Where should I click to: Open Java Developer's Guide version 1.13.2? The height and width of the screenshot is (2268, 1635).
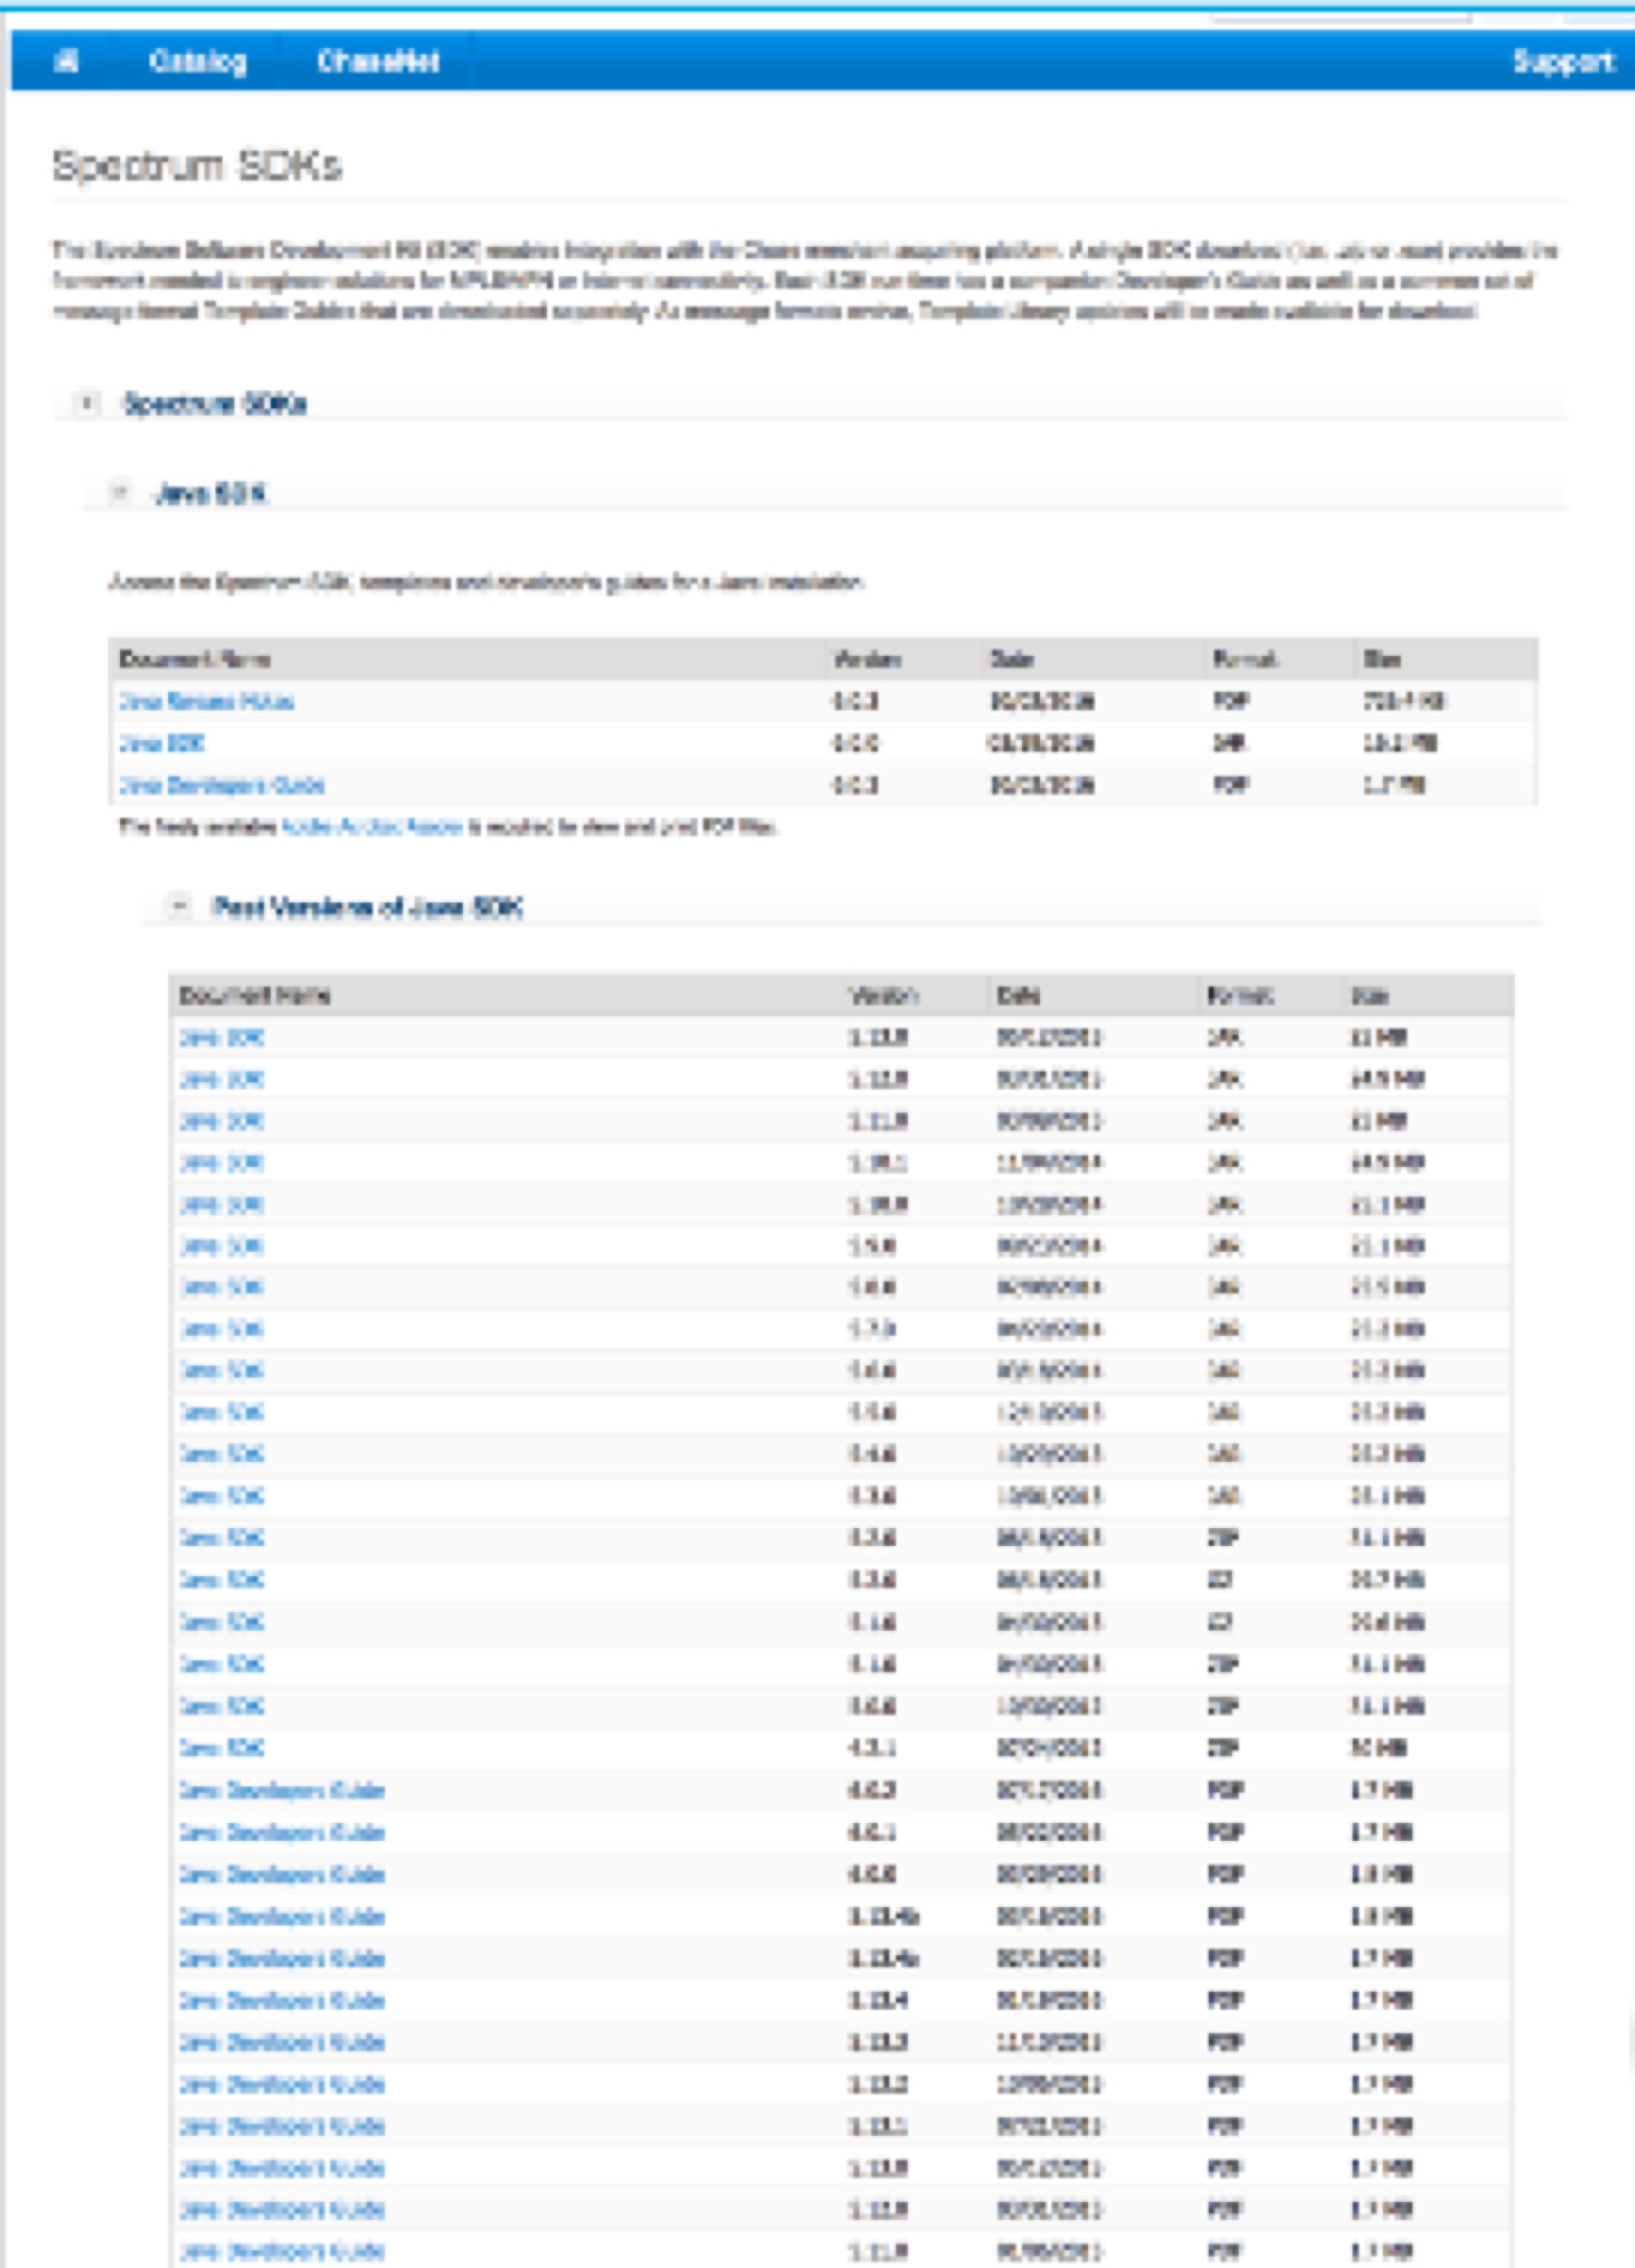281,2084
